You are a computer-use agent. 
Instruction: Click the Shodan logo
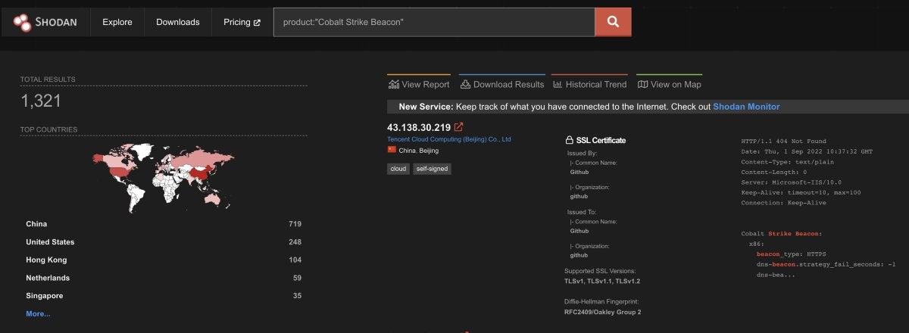[45, 23]
